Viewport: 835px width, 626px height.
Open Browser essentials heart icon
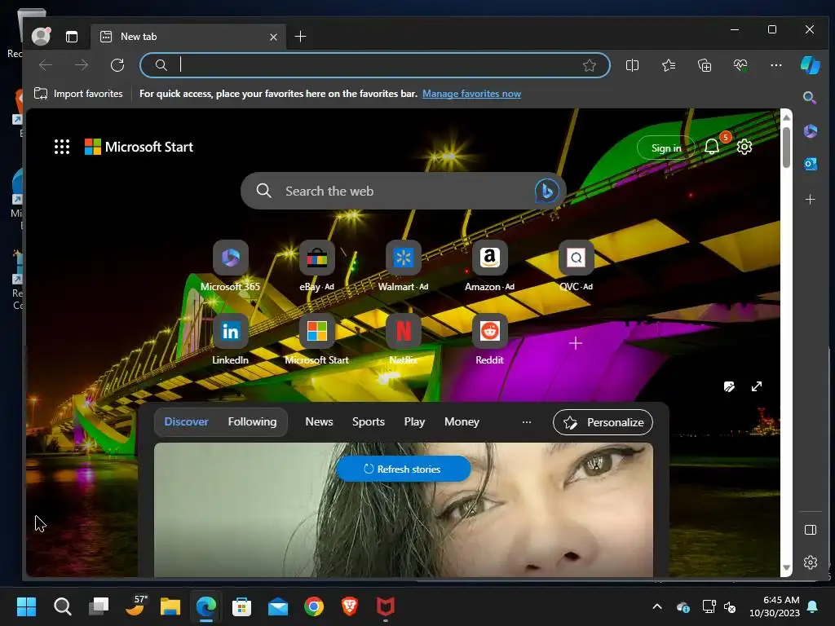tap(740, 65)
